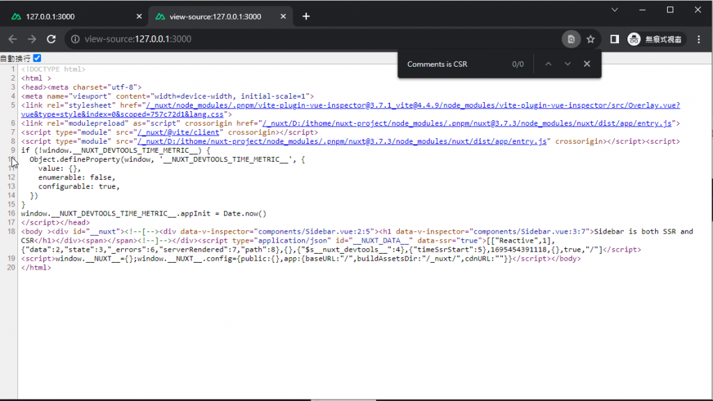The width and height of the screenshot is (713, 401).
Task: Go back to the previous page
Action: [13, 39]
